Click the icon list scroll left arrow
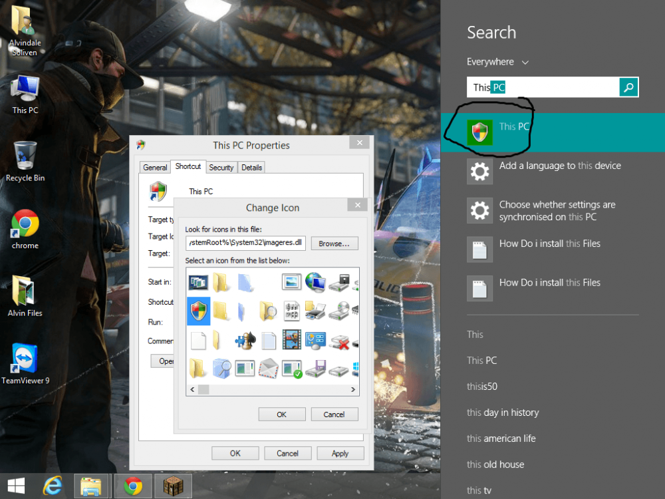Image resolution: width=665 pixels, height=499 pixels. click(193, 389)
